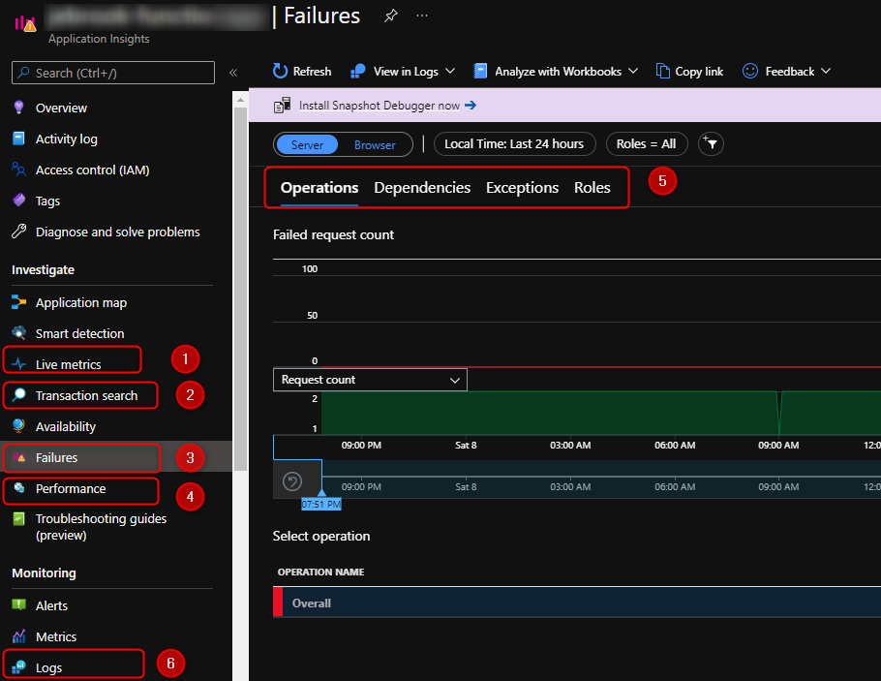Switch to the Dependencies tab
Image resolution: width=881 pixels, height=681 pixels.
(422, 188)
